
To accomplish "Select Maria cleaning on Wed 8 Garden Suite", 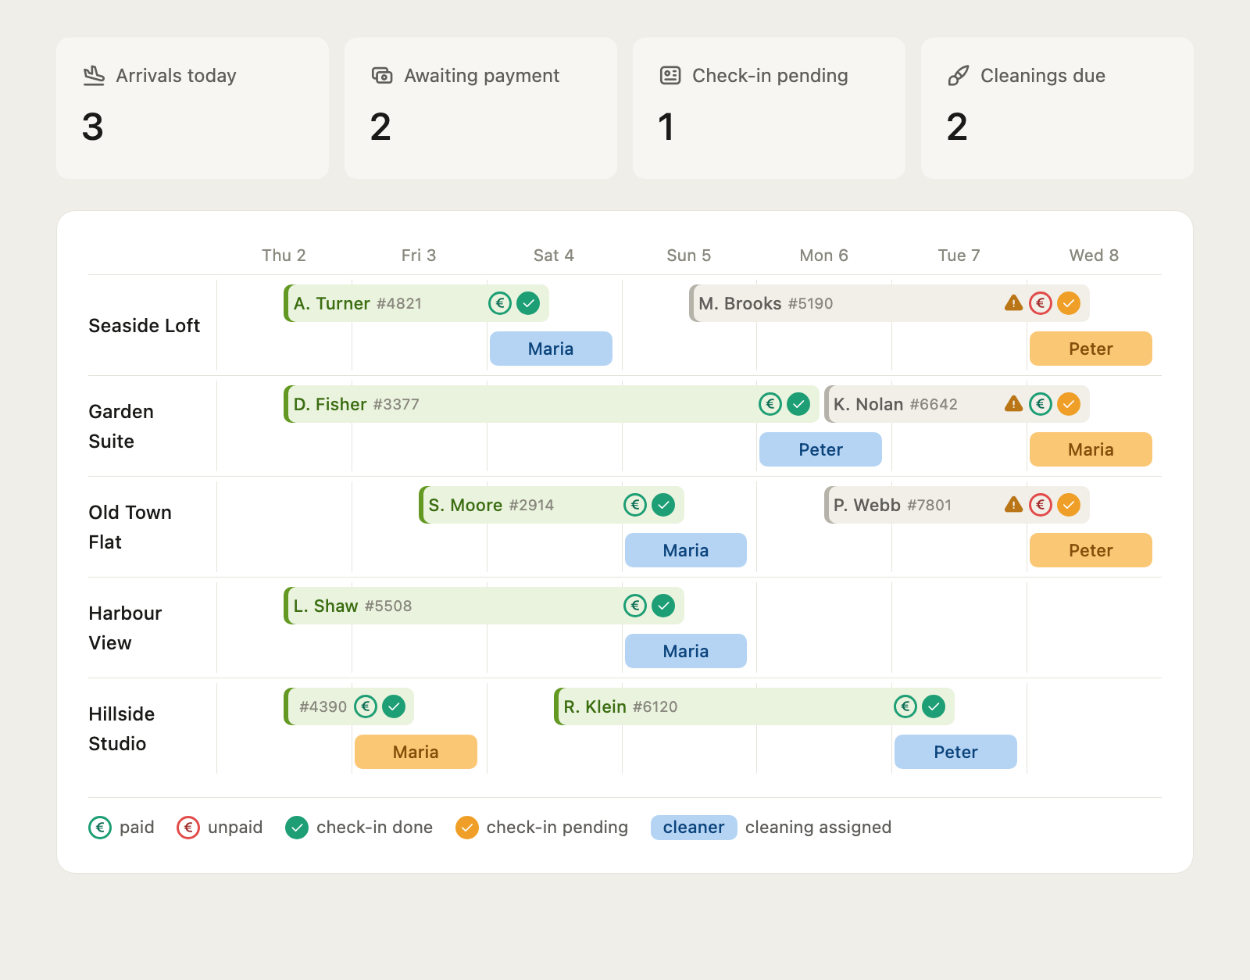I will (x=1091, y=449).
